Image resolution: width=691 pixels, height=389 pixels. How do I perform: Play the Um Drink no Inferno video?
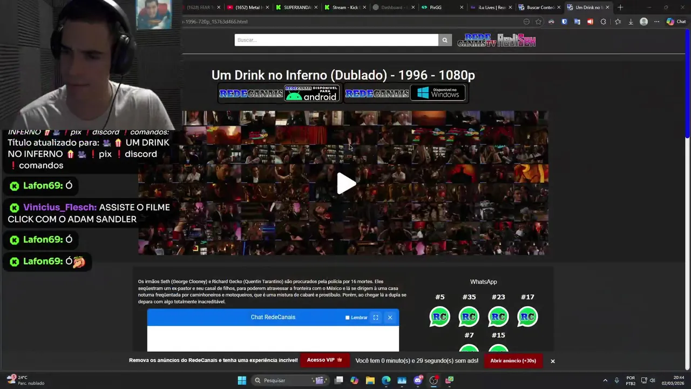[x=346, y=184]
